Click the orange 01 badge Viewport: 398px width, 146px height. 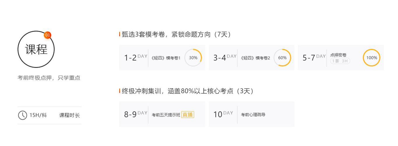[x=48, y=35]
